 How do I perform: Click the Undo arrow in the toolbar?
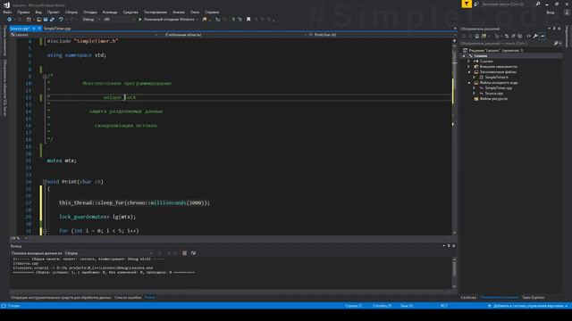(61, 20)
